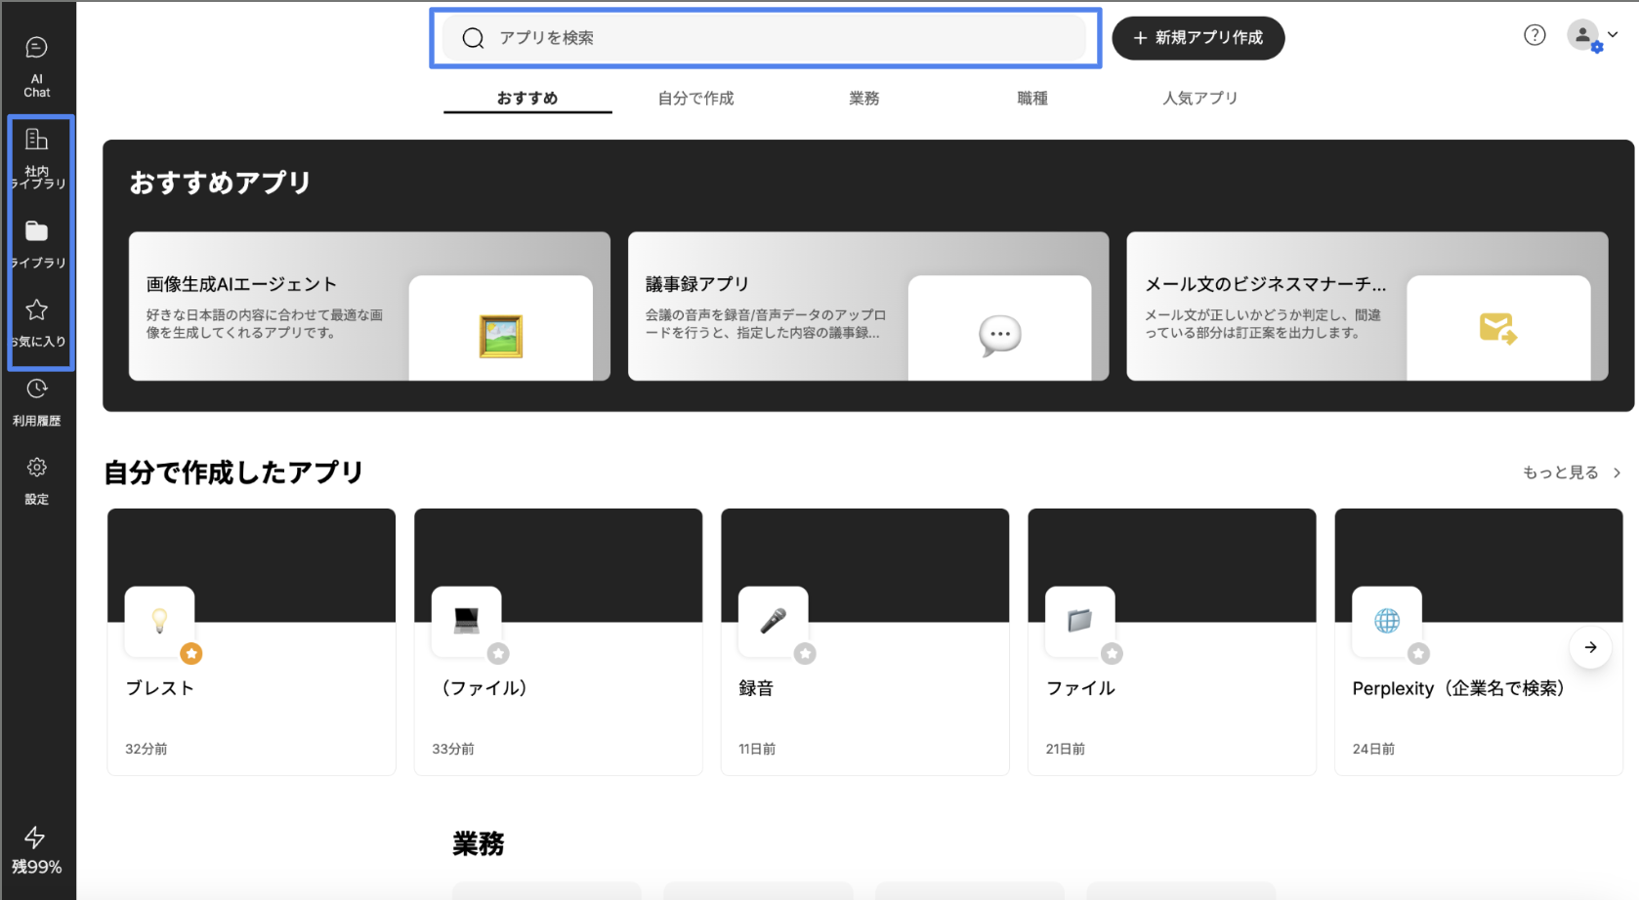This screenshot has height=900, width=1639.
Task: Open 利用履歴 history icon
Action: point(36,401)
